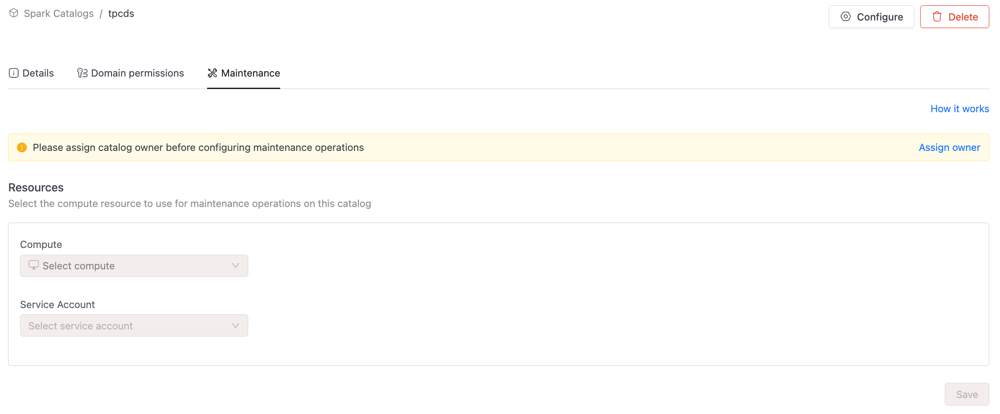Click the Spark Catalogs cube icon
This screenshot has width=1000, height=414.
(14, 13)
